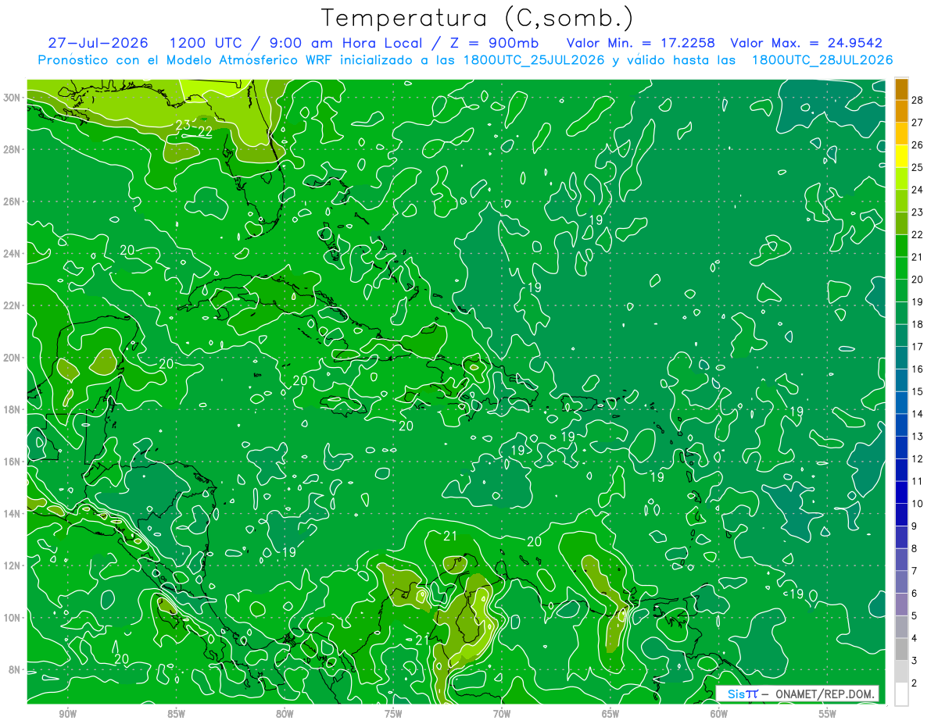Click the yellow swatch beside scale label 25
The image size is (938, 724).
click(901, 156)
